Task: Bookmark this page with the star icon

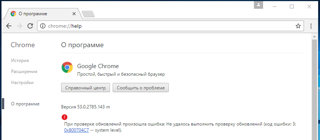Action: tap(298, 26)
